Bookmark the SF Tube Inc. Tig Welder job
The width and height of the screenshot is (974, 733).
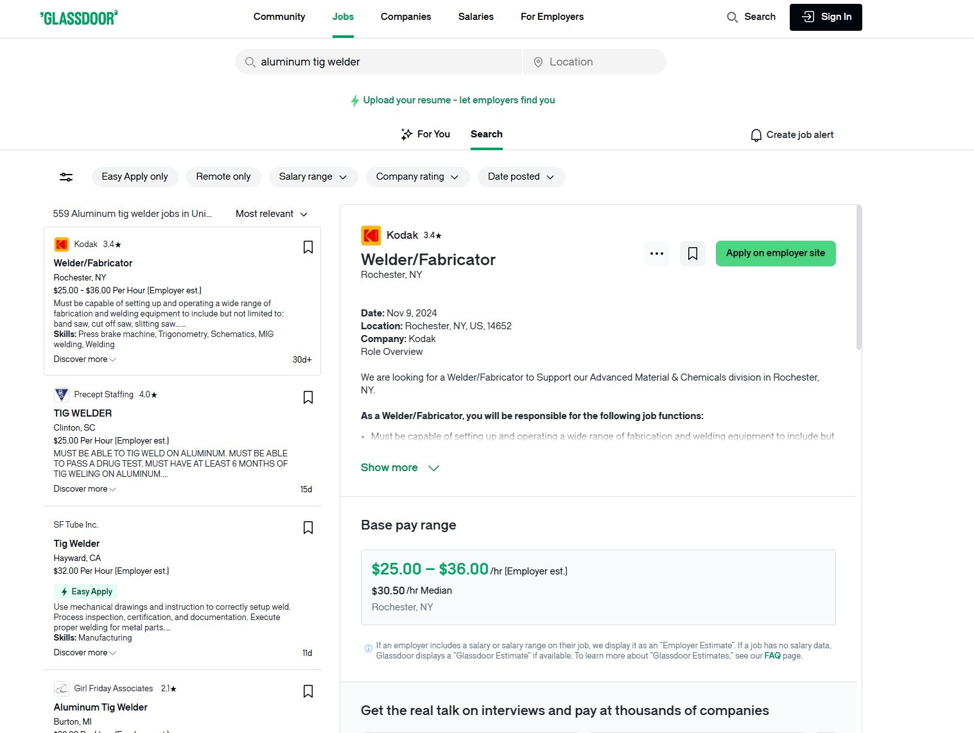[x=308, y=528]
